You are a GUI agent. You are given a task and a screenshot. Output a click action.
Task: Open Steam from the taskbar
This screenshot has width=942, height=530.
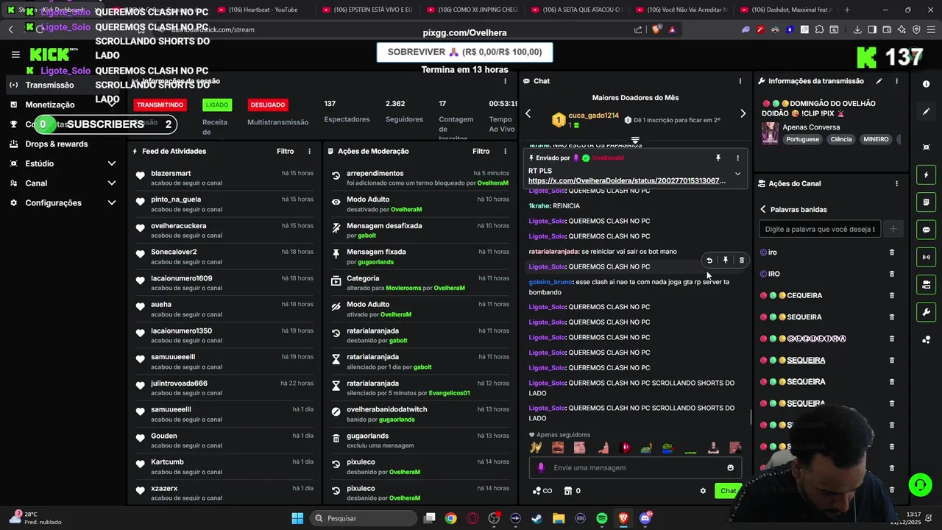pyautogui.click(x=536, y=518)
